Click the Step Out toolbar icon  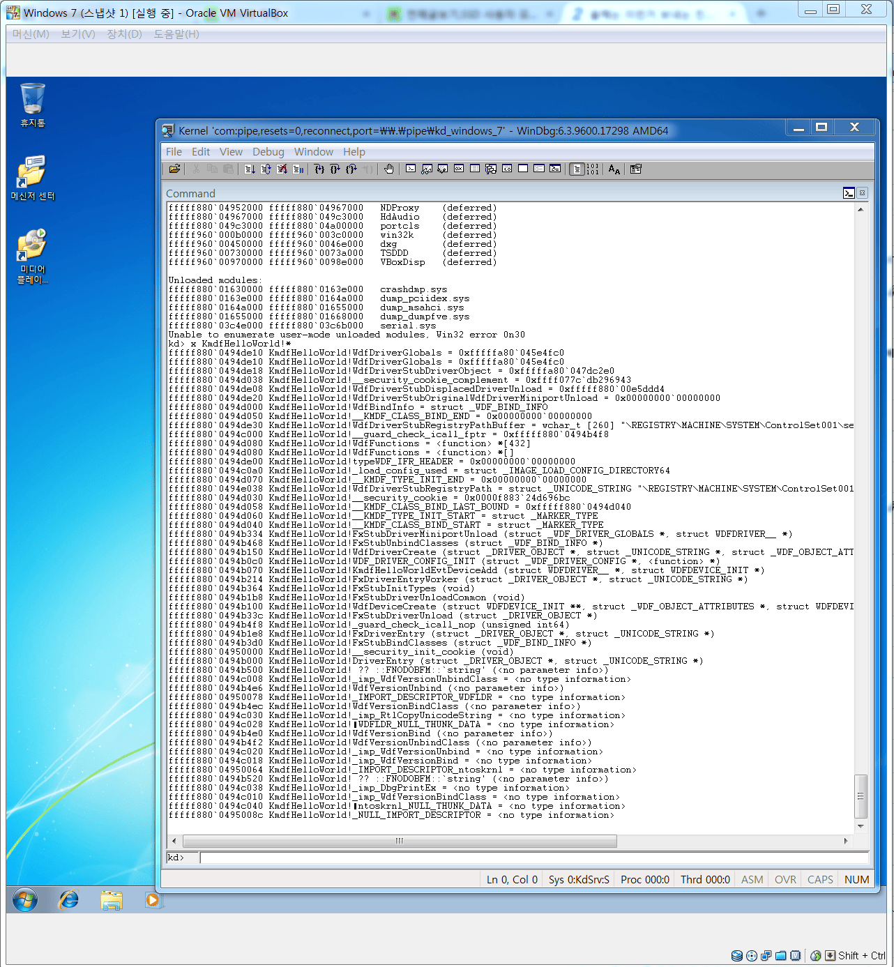(351, 169)
